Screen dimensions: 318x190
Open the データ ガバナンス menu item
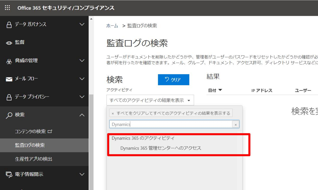[44, 24]
